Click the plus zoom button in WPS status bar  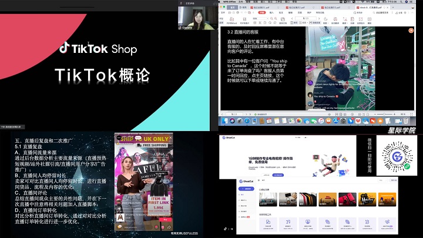394,115
